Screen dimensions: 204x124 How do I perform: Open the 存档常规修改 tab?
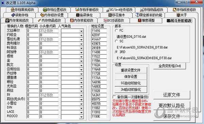(22, 9)
